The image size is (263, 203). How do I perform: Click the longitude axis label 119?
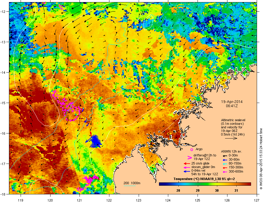21,200
